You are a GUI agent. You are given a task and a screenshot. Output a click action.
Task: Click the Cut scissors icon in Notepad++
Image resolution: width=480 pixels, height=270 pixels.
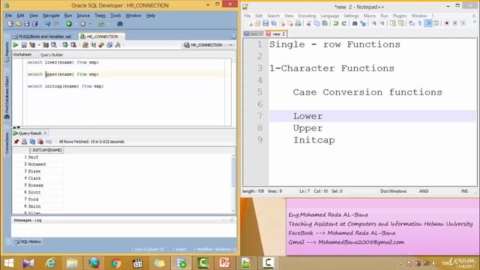click(309, 23)
